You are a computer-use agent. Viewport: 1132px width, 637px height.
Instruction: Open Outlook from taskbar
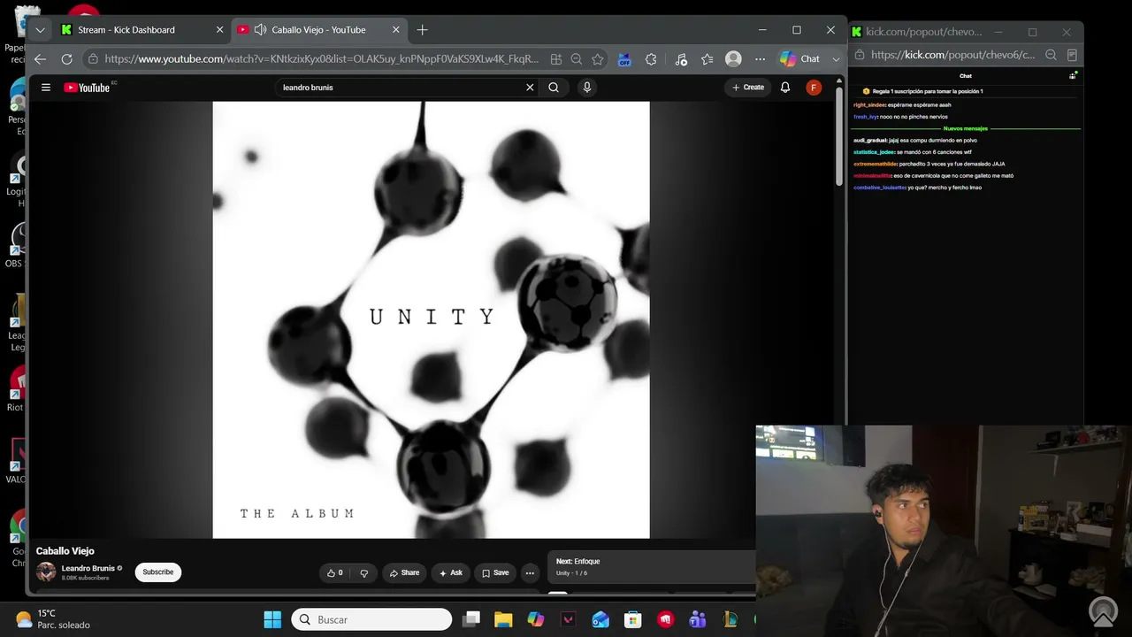pos(600,619)
